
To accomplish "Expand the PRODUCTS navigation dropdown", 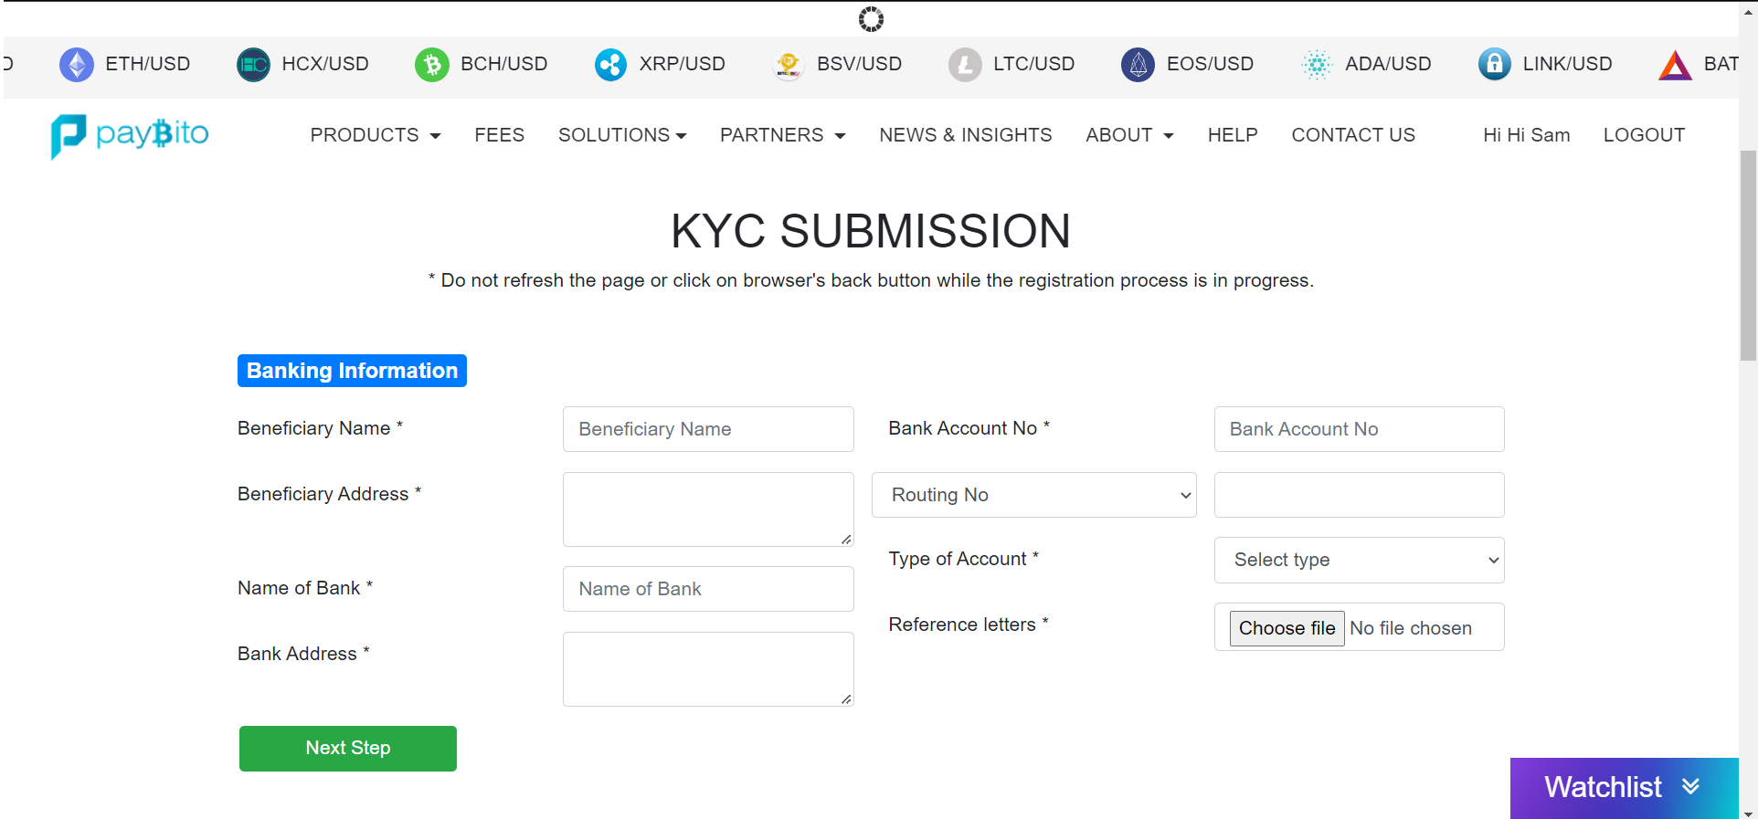I will pyautogui.click(x=374, y=134).
